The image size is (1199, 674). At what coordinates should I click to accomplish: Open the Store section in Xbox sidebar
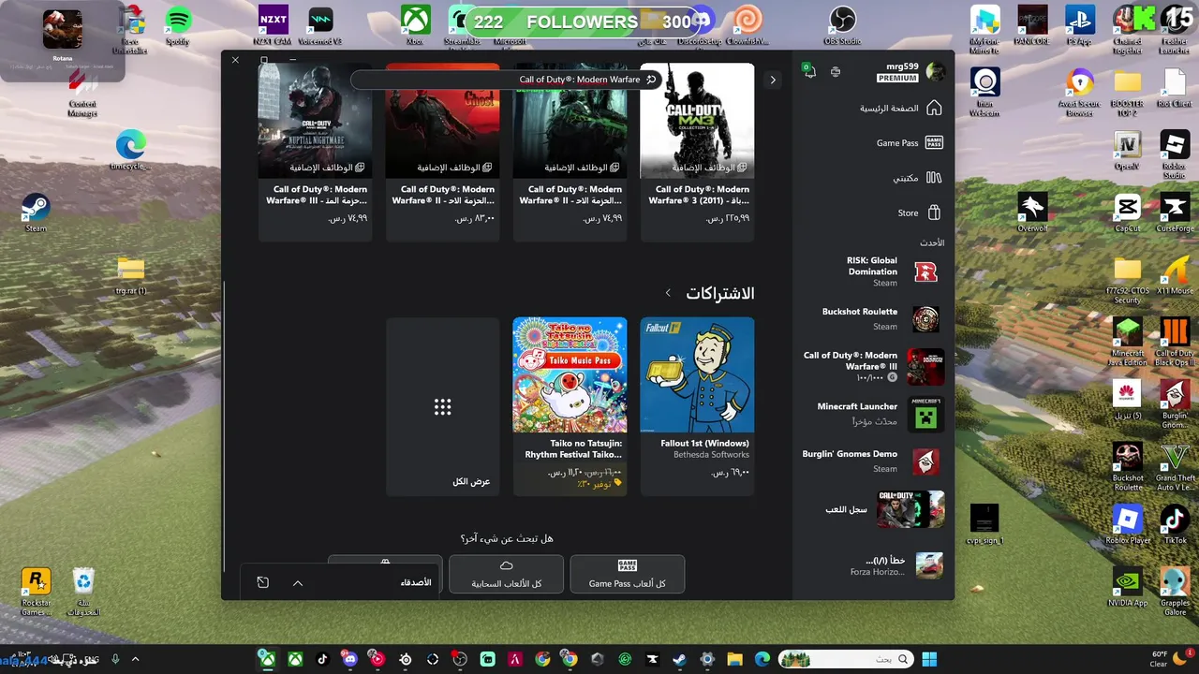[919, 212]
